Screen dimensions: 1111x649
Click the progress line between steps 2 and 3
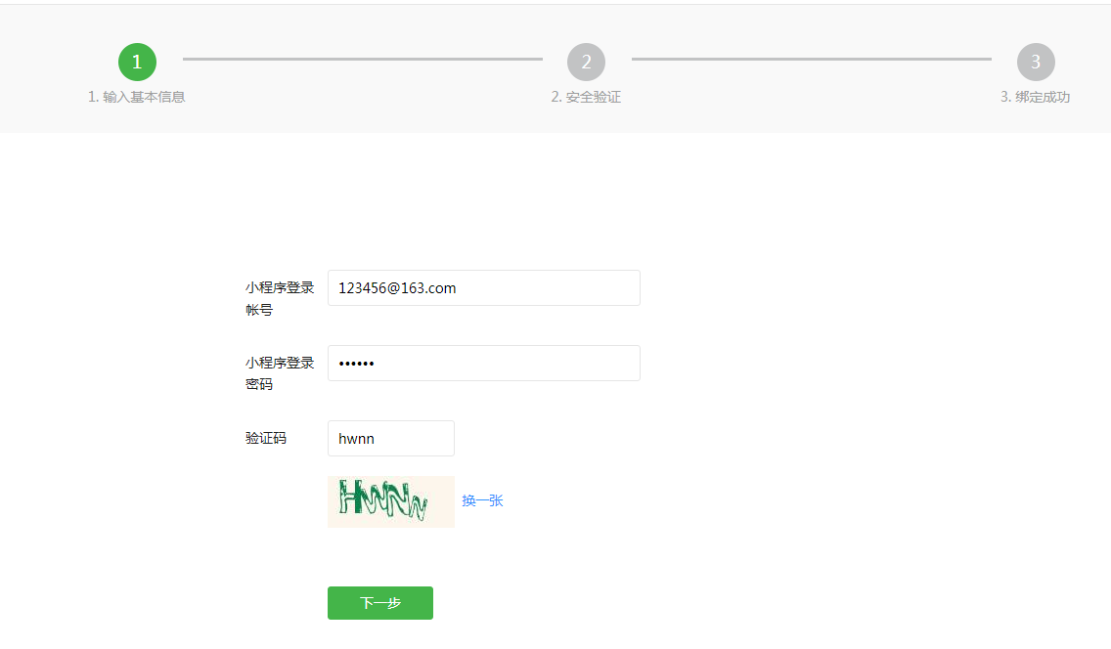click(x=811, y=60)
